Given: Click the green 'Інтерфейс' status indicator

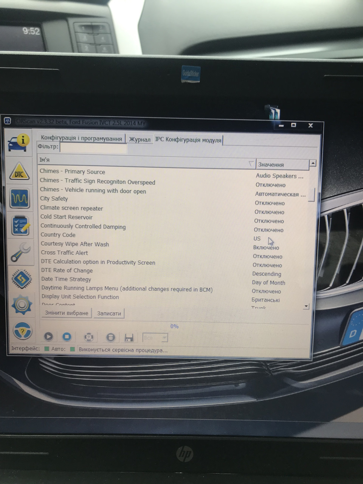Looking at the screenshot, I should tap(47, 349).
